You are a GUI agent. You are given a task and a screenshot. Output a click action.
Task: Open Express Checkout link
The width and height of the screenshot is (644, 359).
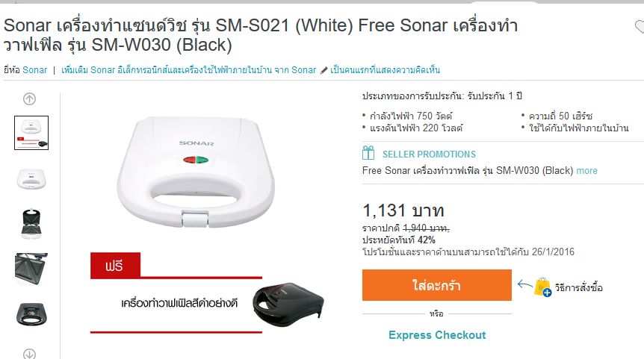[x=437, y=335]
